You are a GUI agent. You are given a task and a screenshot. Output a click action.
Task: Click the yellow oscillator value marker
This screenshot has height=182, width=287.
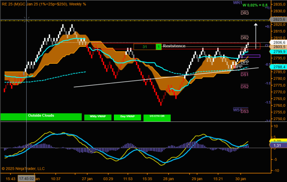tap(278, 141)
